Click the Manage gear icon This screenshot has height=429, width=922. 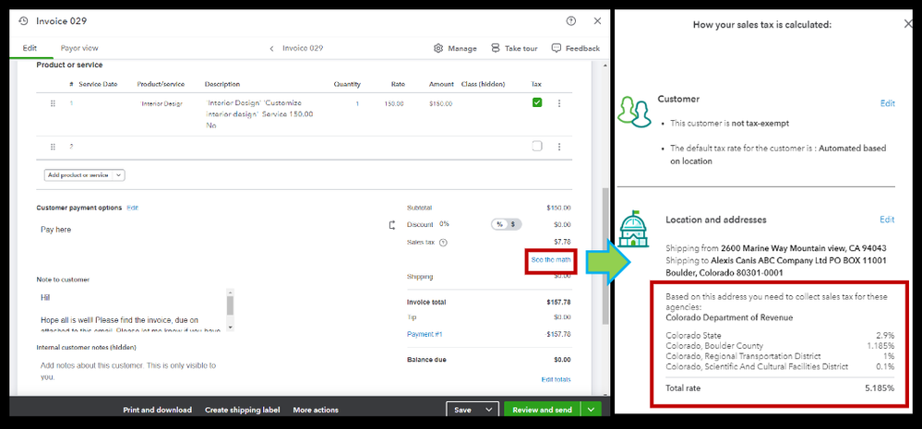438,48
